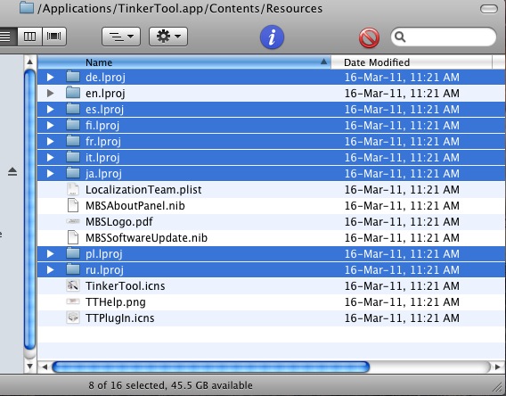Image resolution: width=506 pixels, height=396 pixels.
Task: Click the folder icon in the title path
Action: click(27, 7)
